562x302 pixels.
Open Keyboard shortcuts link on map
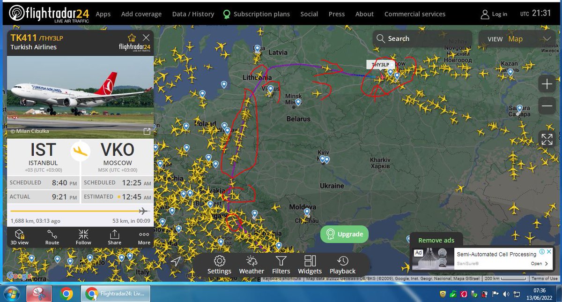(281, 279)
